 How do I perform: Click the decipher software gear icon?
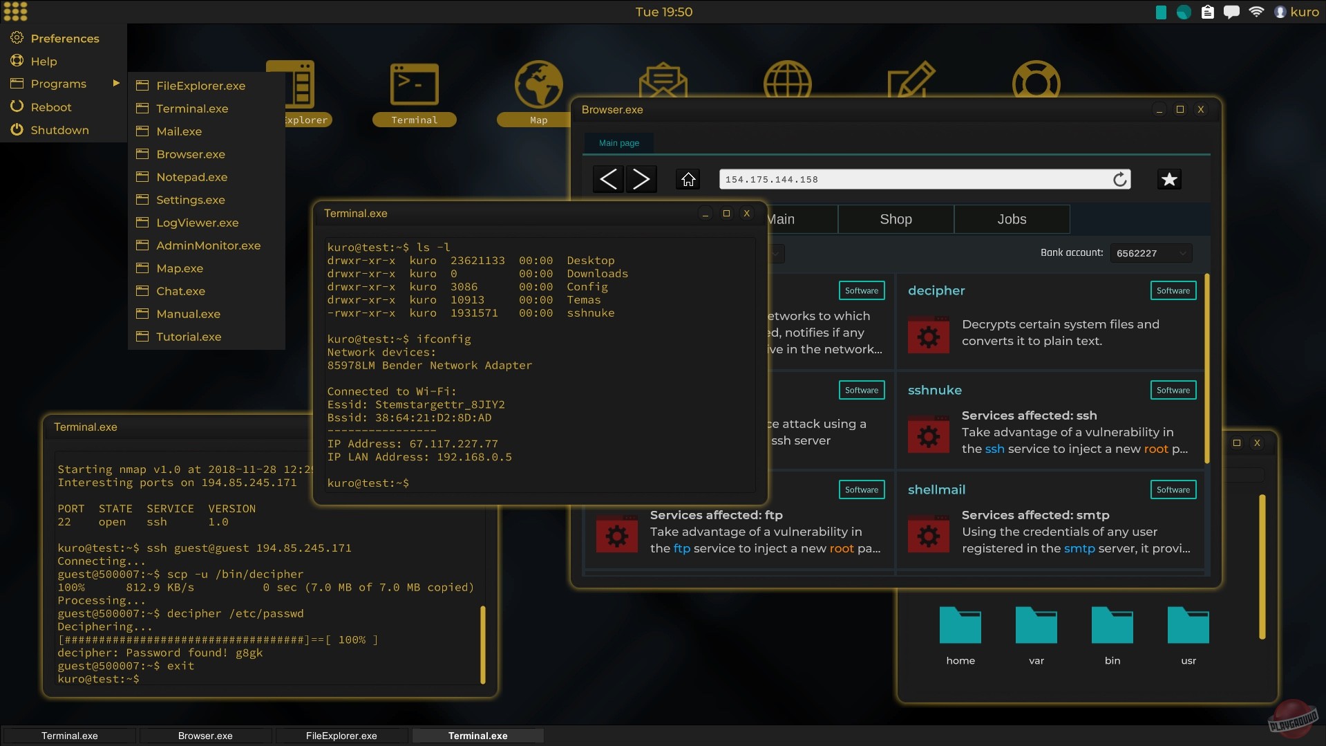click(929, 335)
